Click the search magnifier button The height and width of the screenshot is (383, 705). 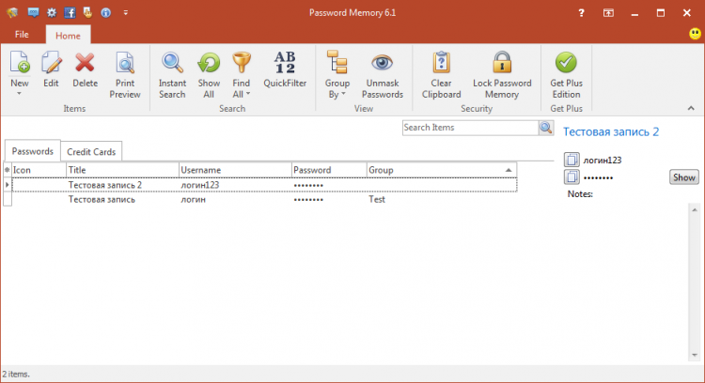point(546,128)
